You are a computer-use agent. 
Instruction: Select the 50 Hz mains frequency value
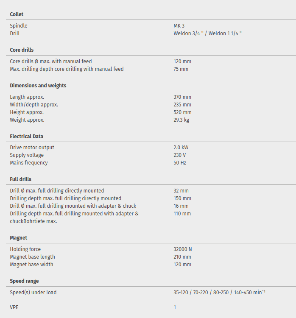180,163
